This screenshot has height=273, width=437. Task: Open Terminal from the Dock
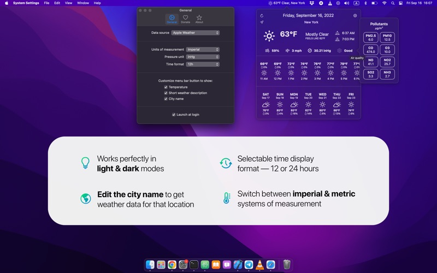pos(194,264)
